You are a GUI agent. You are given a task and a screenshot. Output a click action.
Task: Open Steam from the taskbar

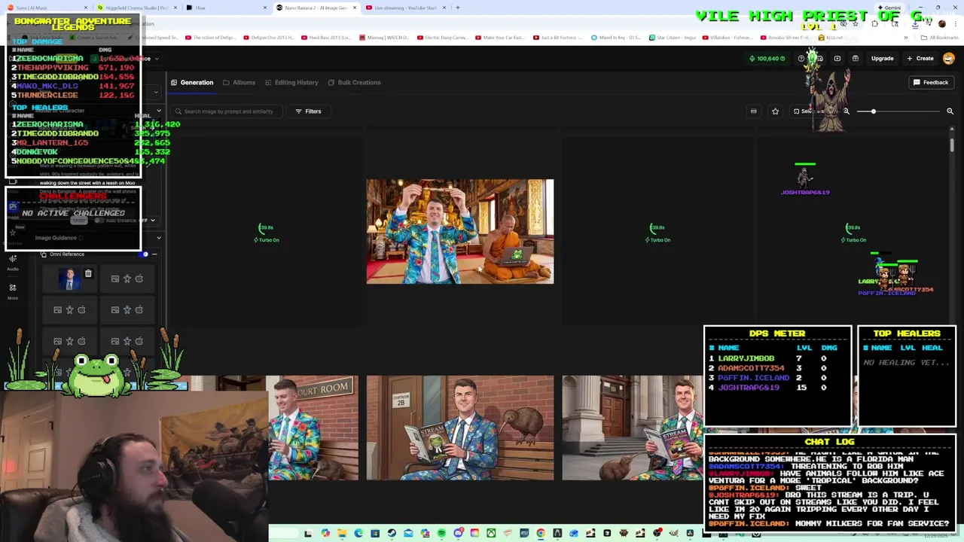[x=392, y=534]
